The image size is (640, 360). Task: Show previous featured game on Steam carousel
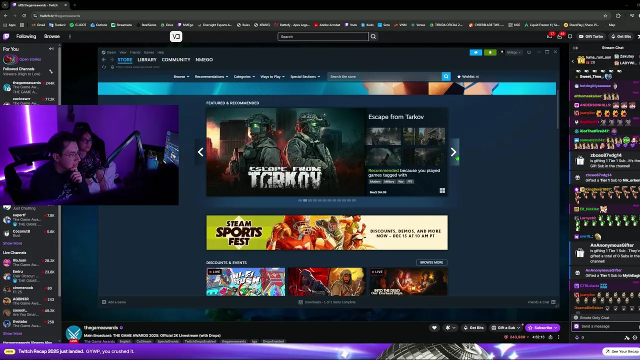[x=200, y=152]
